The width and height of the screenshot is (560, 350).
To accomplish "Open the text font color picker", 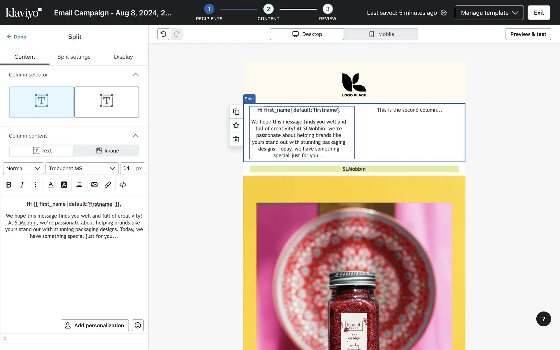I will coord(51,185).
